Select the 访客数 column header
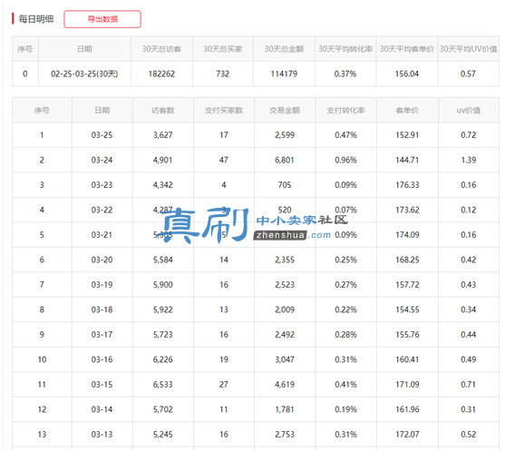The image size is (505, 452). click(162, 111)
